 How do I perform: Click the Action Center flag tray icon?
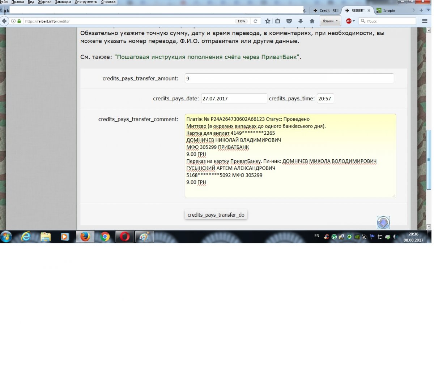(372, 237)
